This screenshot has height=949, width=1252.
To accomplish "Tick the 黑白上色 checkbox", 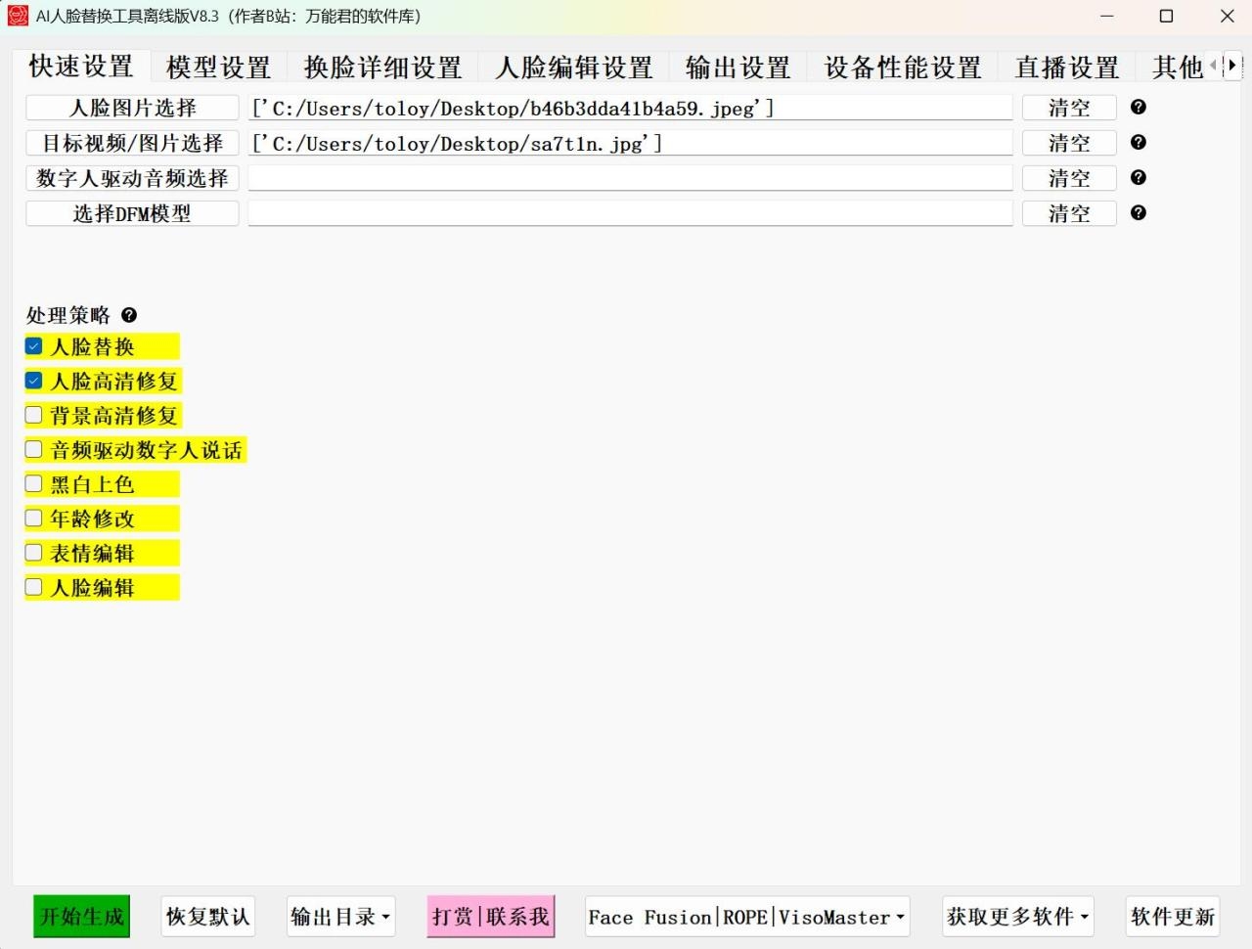I will pyautogui.click(x=33, y=483).
